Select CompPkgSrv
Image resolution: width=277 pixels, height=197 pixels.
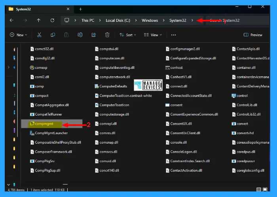42,161
